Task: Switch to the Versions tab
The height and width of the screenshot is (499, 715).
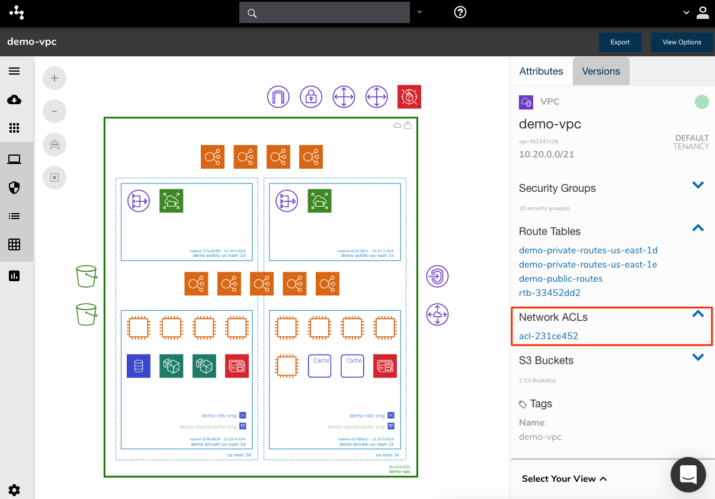Action: pyautogui.click(x=601, y=71)
